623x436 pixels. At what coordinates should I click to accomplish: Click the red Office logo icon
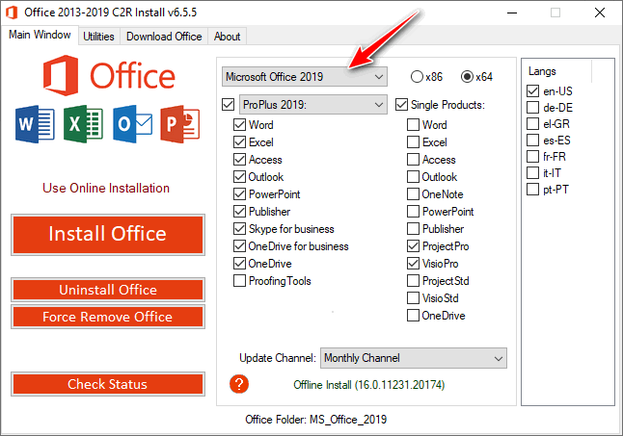click(x=63, y=75)
